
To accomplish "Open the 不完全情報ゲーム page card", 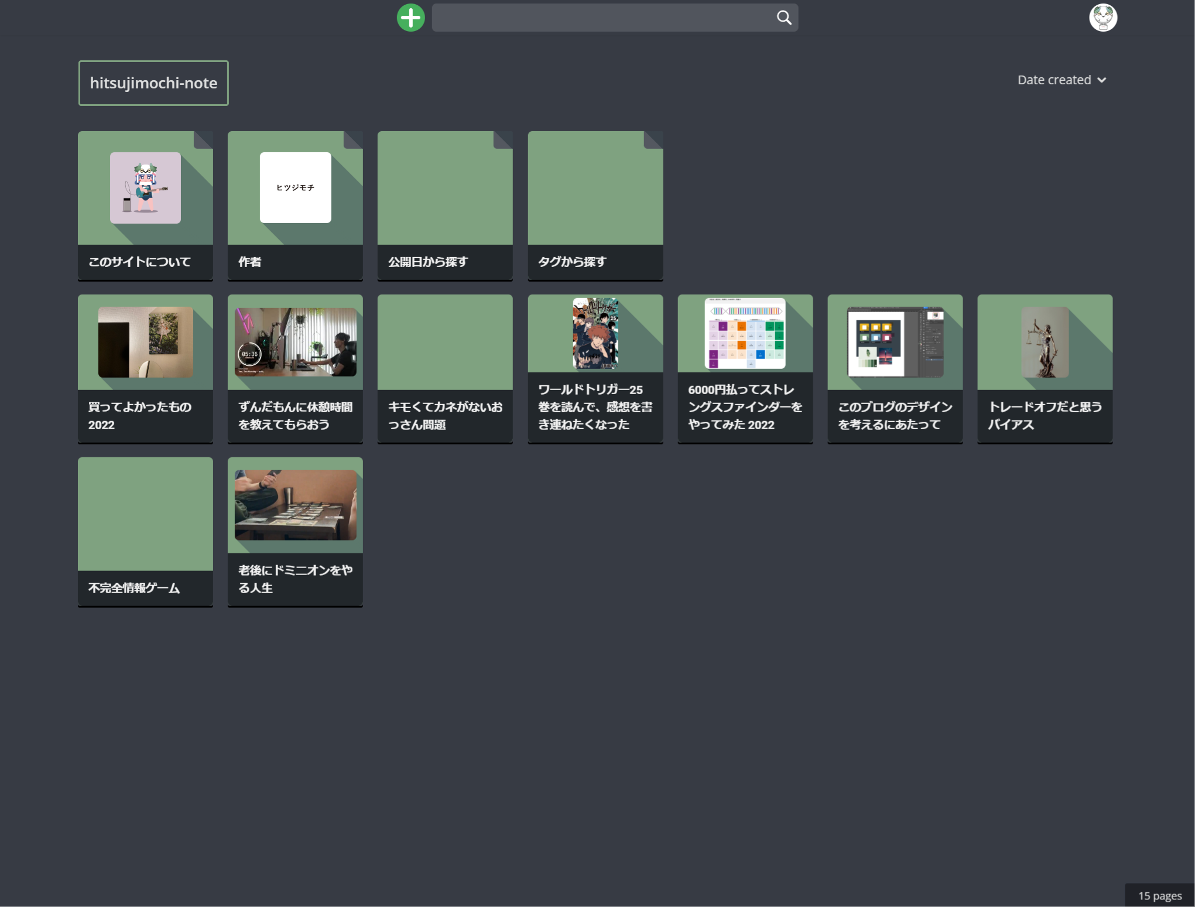I will tap(145, 531).
